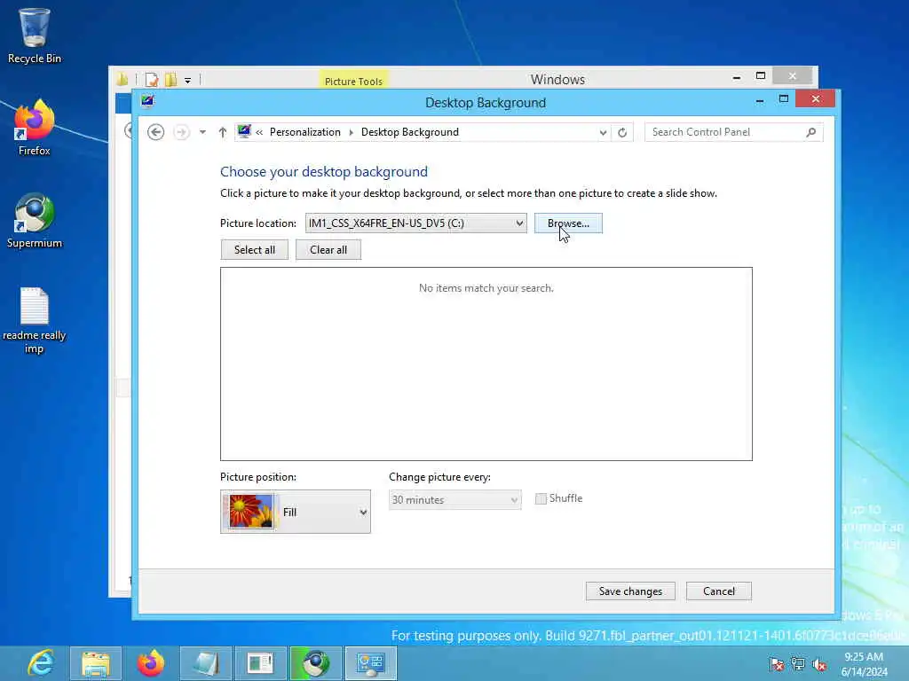Maximize the Desktop Background window
This screenshot has height=681, width=909.
click(784, 99)
